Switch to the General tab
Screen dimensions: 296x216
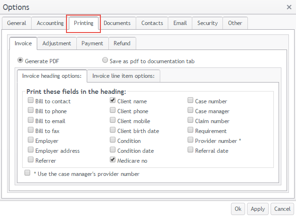[16, 23]
